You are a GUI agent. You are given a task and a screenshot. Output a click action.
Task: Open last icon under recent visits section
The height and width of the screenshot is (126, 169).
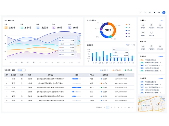(x=160, y=46)
